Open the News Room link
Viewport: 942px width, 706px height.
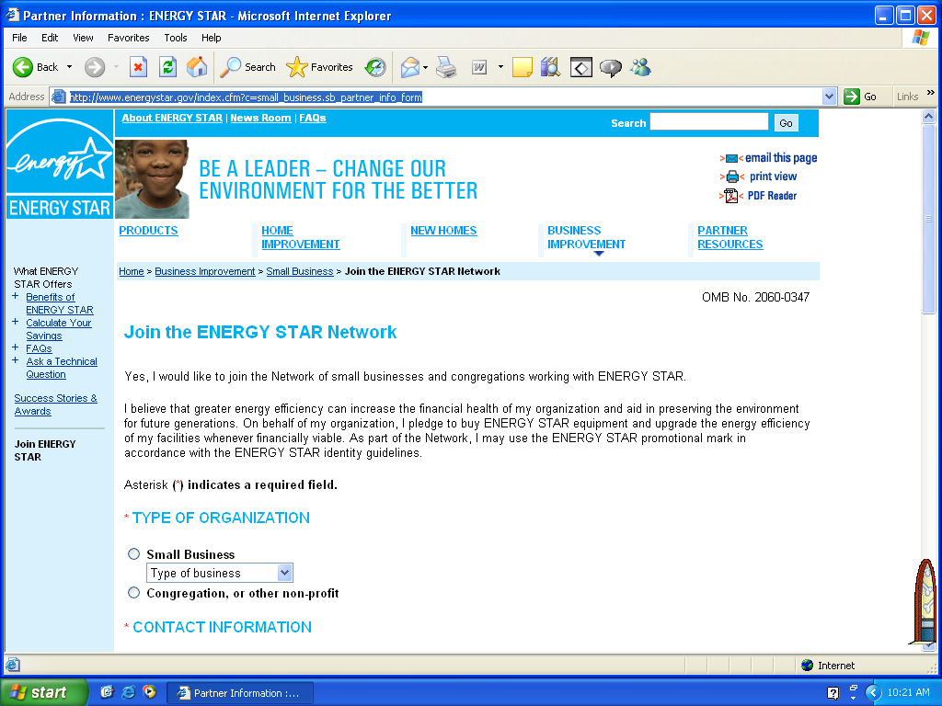tap(260, 118)
